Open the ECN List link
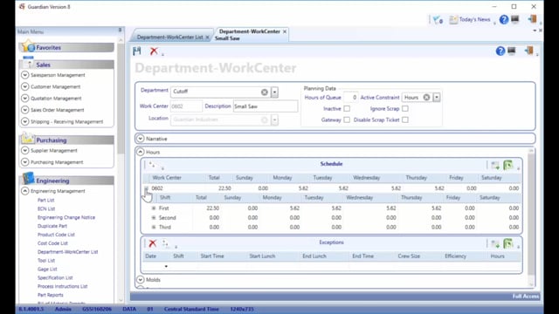Screen dimensions: 559x314 coord(46,208)
